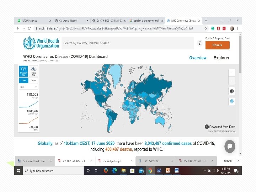
Task: Toggle map to show Deaths
Action: point(33,80)
